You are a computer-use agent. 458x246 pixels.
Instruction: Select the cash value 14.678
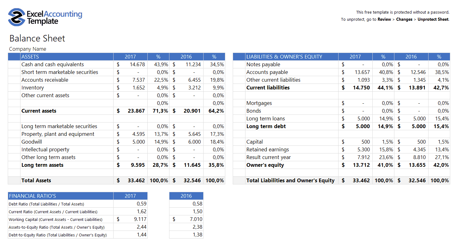(137, 64)
